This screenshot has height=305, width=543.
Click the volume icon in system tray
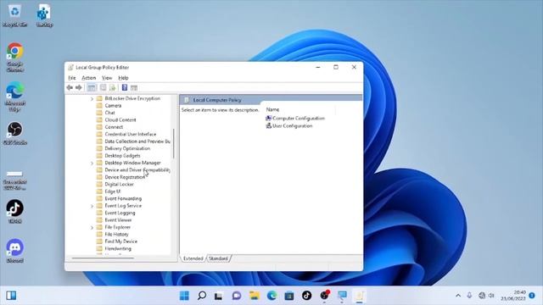point(491,296)
